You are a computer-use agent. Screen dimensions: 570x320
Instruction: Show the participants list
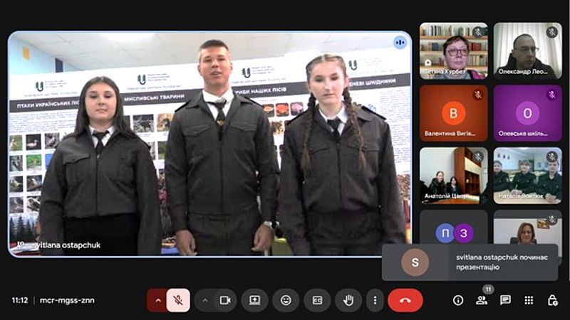(482, 300)
